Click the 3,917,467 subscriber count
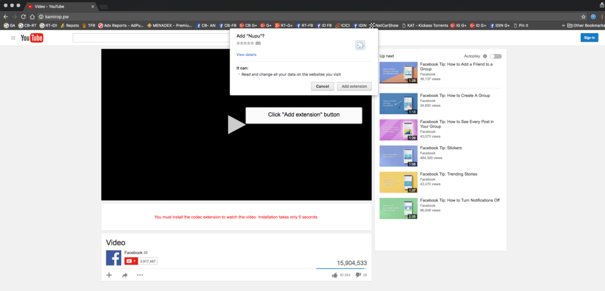The width and height of the screenshot is (605, 291). 148,262
